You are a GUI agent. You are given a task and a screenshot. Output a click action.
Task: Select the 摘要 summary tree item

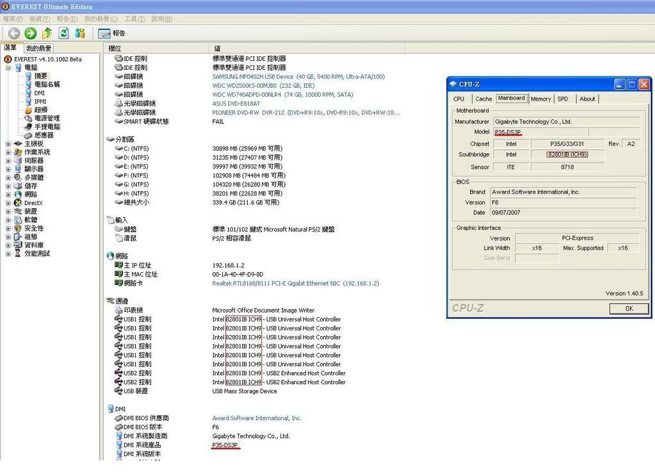click(40, 76)
